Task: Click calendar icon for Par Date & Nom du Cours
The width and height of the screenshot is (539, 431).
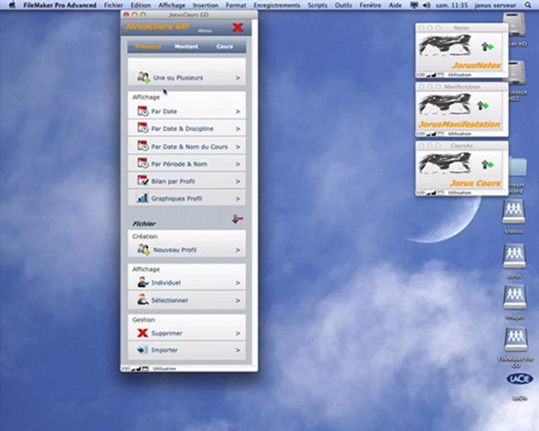Action: [x=143, y=145]
